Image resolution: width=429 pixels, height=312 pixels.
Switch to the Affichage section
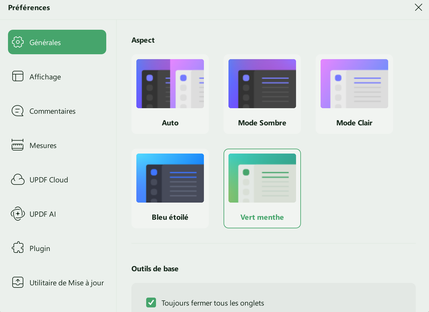tap(57, 76)
